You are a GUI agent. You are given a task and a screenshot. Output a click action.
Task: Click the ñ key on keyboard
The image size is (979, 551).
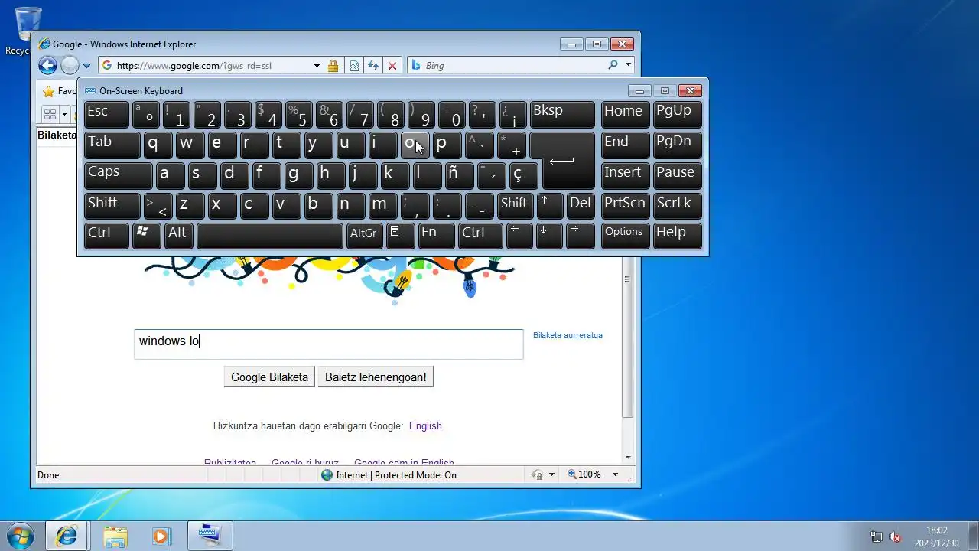tap(460, 174)
